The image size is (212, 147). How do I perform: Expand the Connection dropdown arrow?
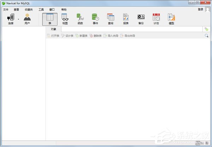[x=18, y=19]
